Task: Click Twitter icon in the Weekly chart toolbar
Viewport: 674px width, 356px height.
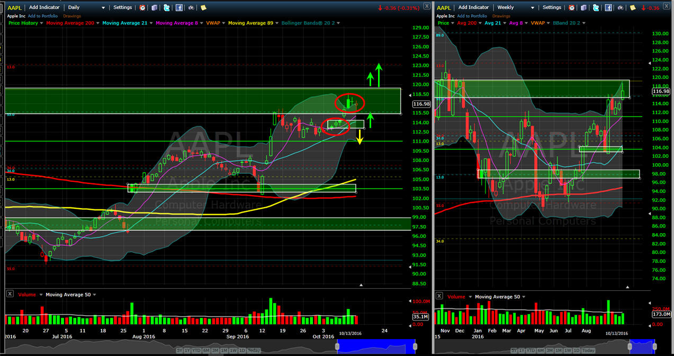Action: pyautogui.click(x=596, y=8)
